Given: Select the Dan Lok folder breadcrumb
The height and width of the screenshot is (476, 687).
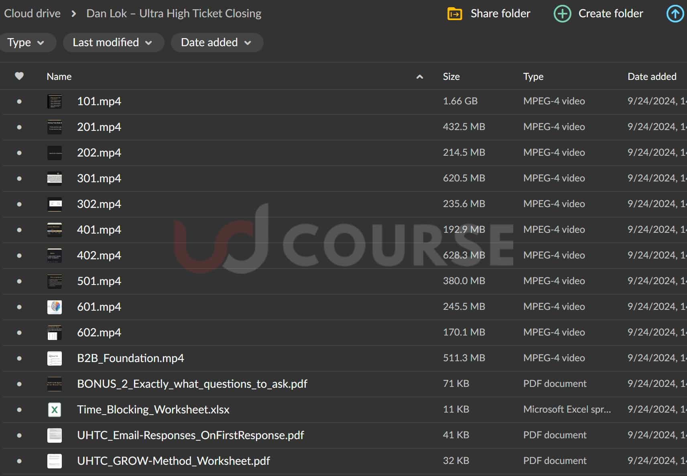Looking at the screenshot, I should point(174,14).
